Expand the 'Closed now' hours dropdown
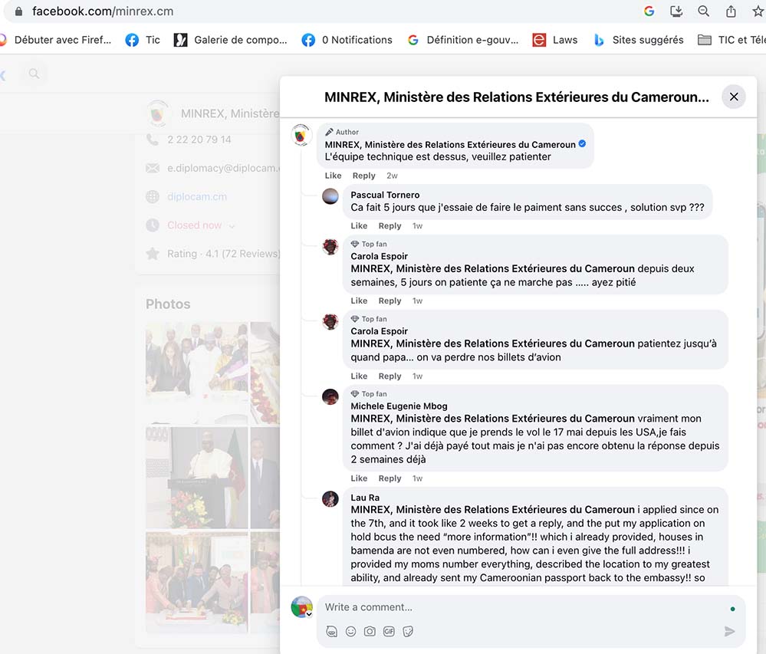 click(x=232, y=225)
